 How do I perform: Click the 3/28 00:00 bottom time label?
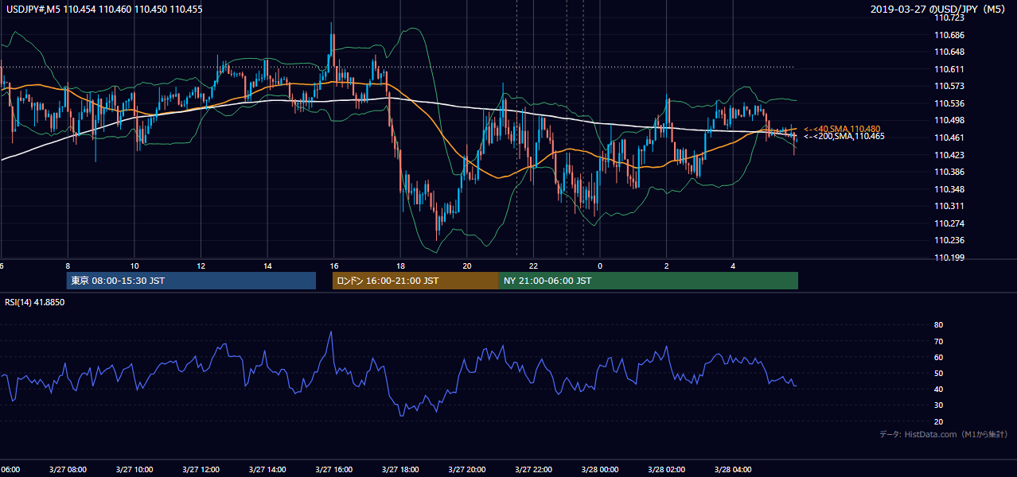600,469
